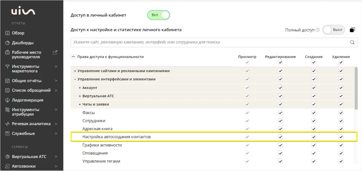362x171 pixels.
Task: Uncheck Редактирование checkbox for Факсы row
Action: pyautogui.click(x=280, y=113)
